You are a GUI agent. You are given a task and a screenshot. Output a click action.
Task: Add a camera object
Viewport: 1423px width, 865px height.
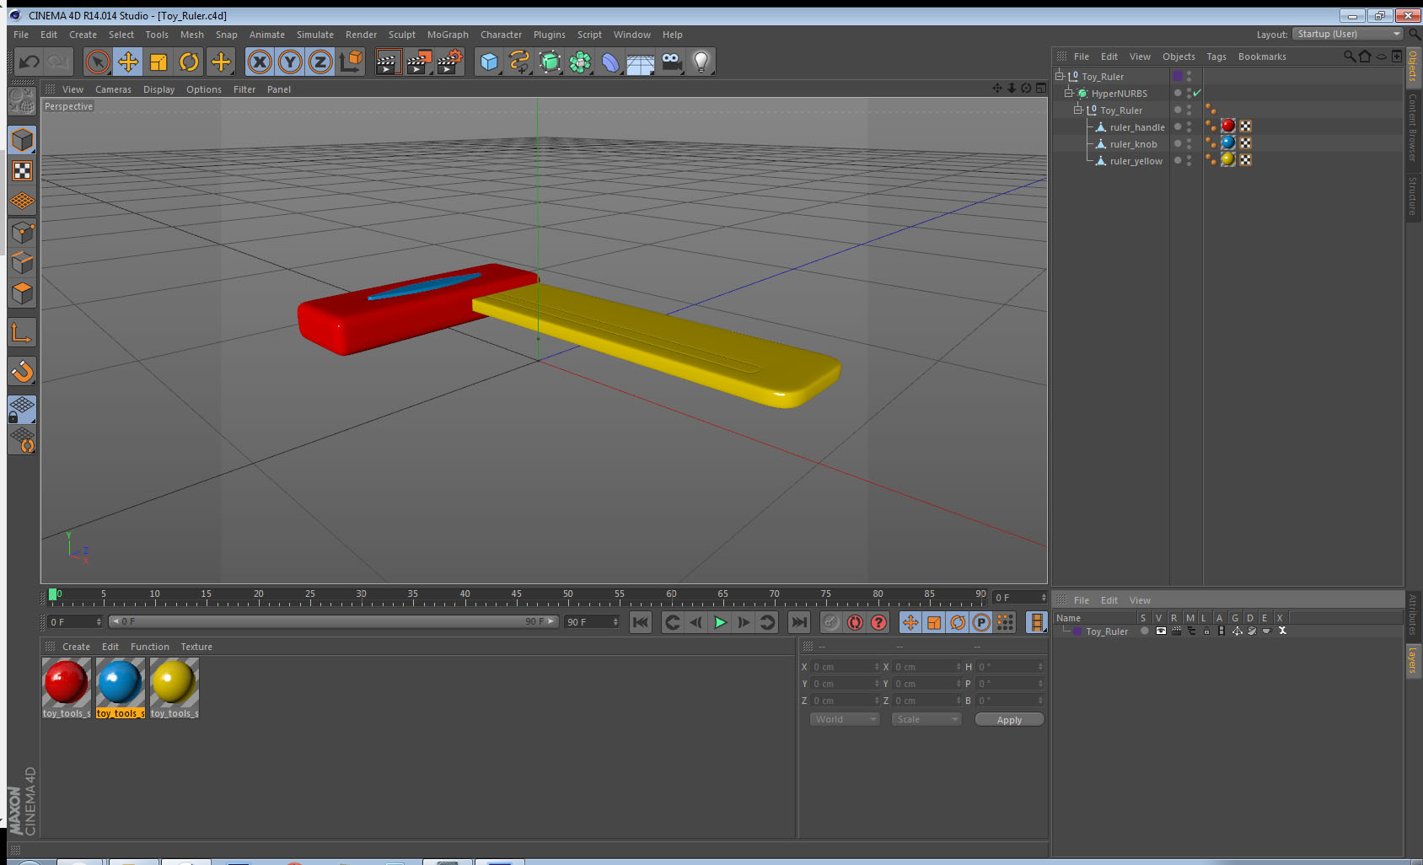tap(671, 62)
